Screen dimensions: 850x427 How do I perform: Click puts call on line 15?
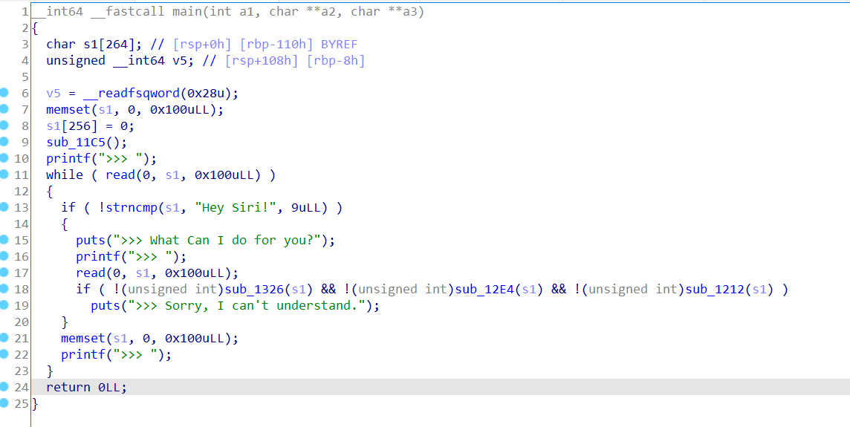[x=91, y=240]
